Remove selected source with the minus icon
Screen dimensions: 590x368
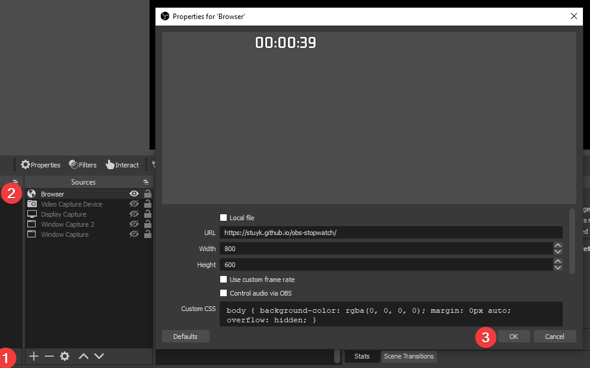49,356
